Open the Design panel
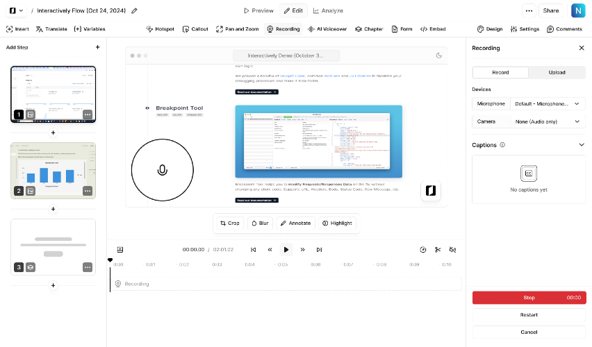This screenshot has width=592, height=347. pos(490,29)
